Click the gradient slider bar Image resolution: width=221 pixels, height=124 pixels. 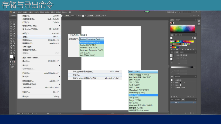click(182, 67)
